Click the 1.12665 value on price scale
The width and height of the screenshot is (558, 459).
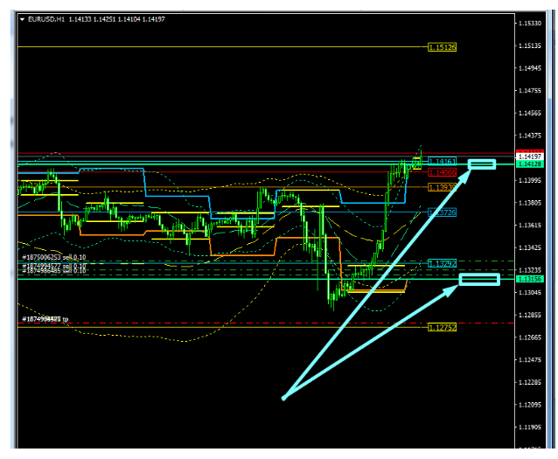click(x=530, y=337)
